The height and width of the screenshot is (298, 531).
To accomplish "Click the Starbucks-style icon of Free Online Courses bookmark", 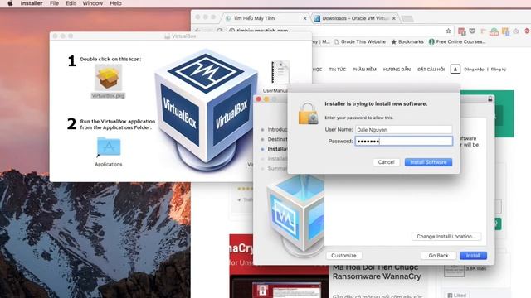I will click(x=431, y=41).
